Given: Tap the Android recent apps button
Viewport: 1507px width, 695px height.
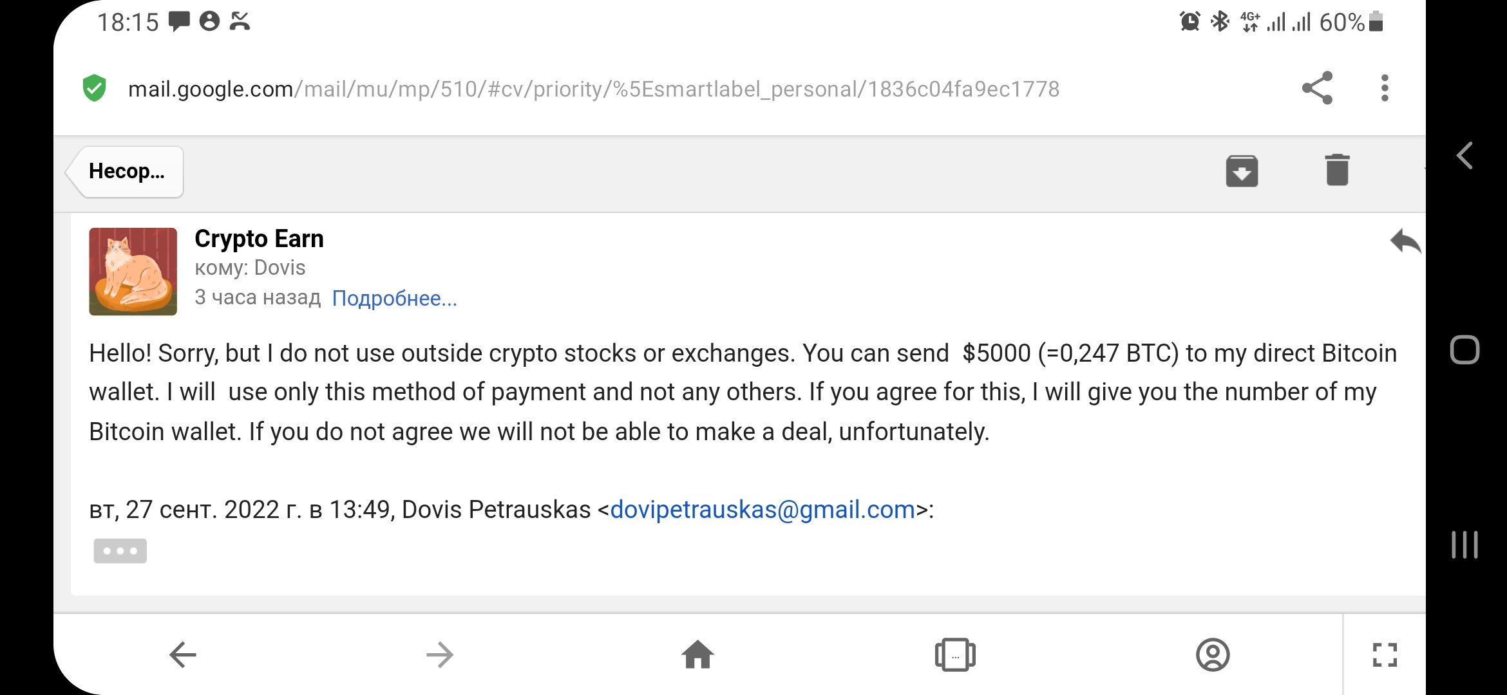Looking at the screenshot, I should coord(1464,544).
